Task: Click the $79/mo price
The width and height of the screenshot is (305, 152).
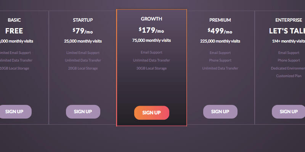Action: pos(83,31)
